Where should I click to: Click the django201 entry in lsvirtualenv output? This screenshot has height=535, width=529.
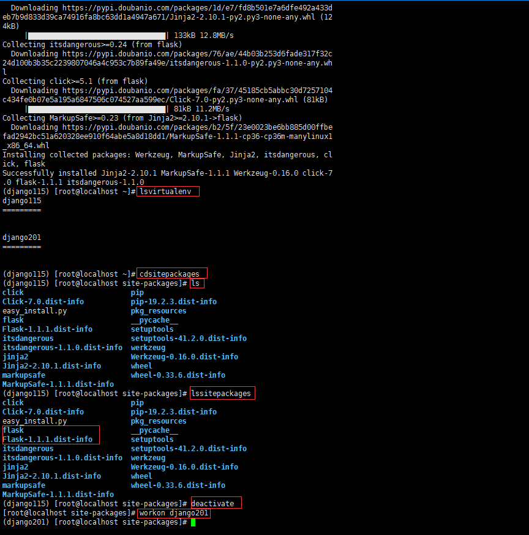22,238
